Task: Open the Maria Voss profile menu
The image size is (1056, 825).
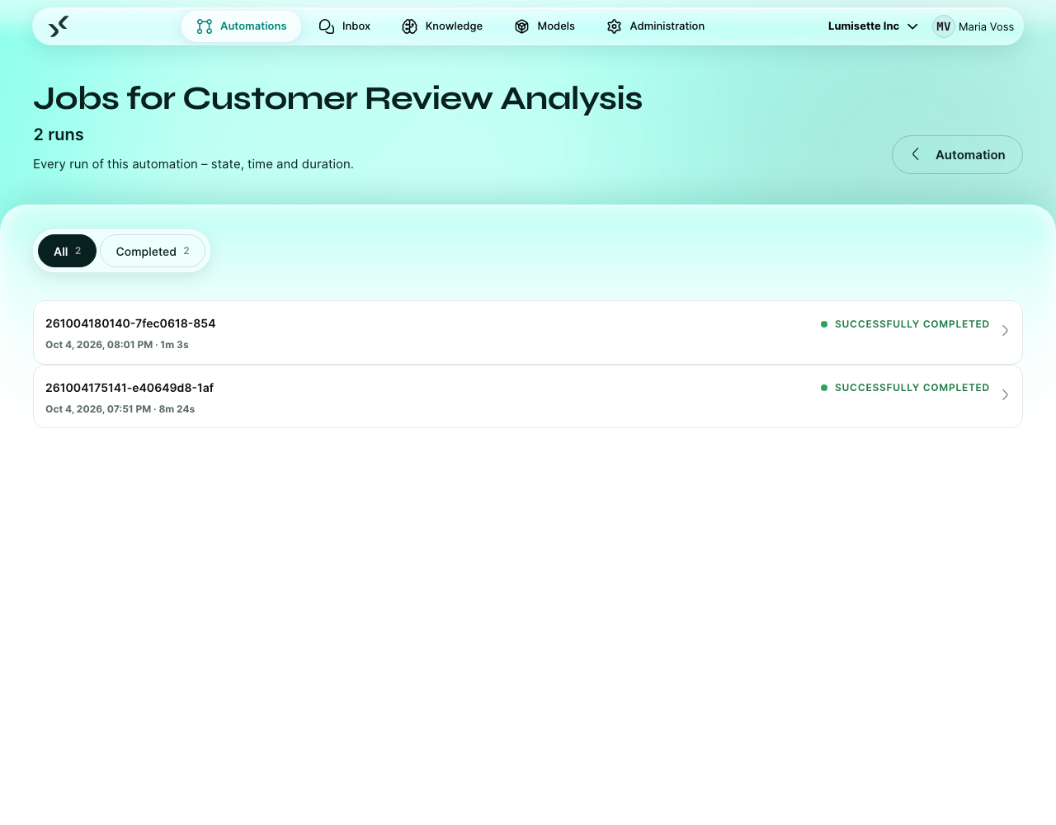Action: tap(973, 26)
